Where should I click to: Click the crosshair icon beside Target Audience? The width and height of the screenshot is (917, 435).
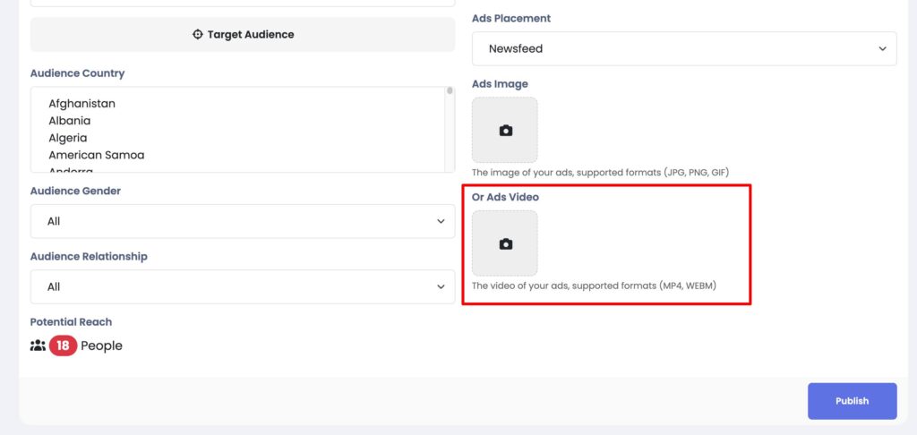tap(198, 35)
